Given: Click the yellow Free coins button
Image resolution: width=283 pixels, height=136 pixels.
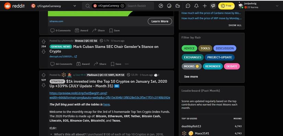Looking at the screenshot, I should point(226,6).
